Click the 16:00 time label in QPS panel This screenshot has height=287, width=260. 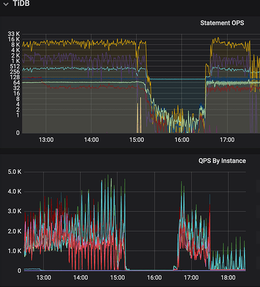[x=154, y=277]
